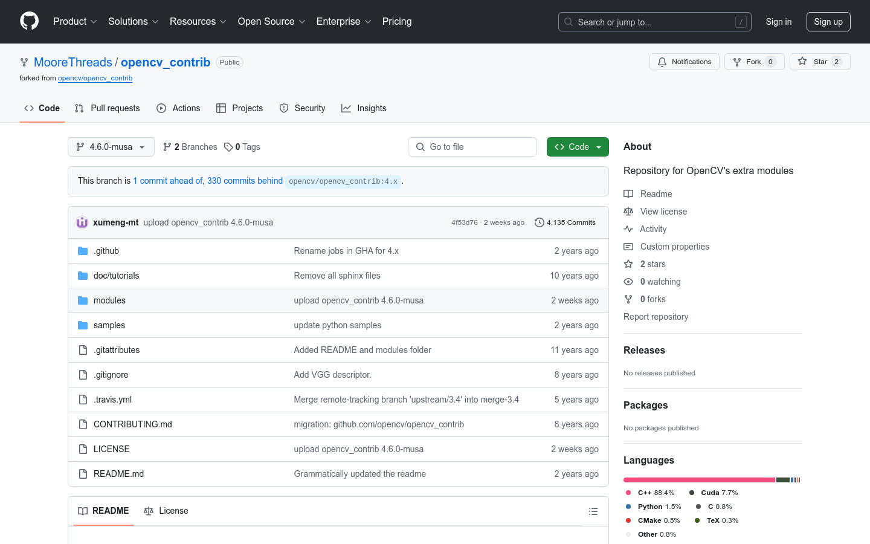The height and width of the screenshot is (544, 870).
Task: Click the stars icon in About
Action: 628,264
